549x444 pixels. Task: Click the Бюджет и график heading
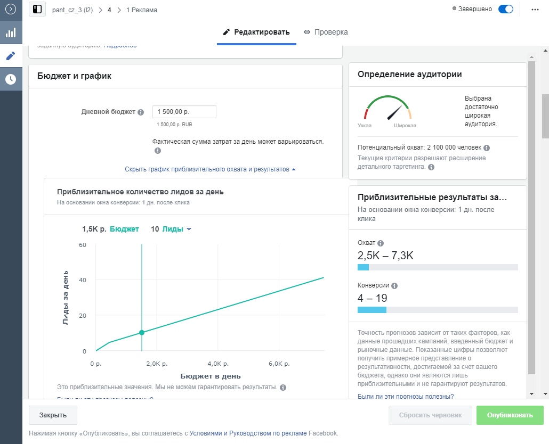coord(74,76)
